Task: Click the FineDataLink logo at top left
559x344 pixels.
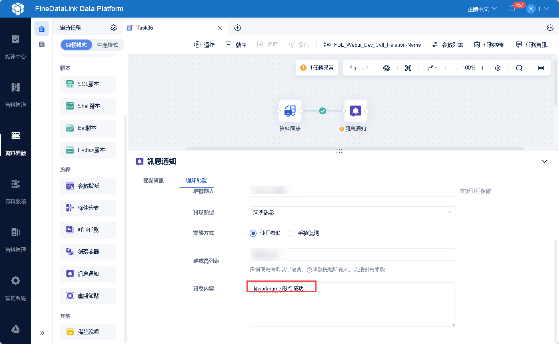Action: point(18,9)
